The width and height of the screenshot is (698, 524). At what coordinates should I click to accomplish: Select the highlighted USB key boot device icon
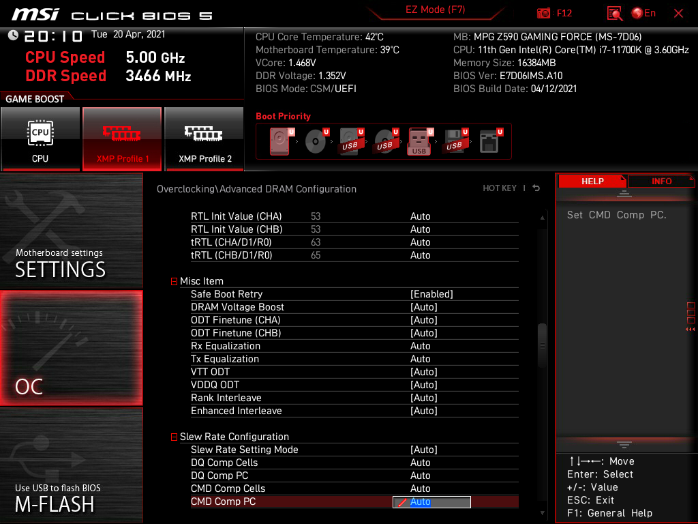(420, 141)
